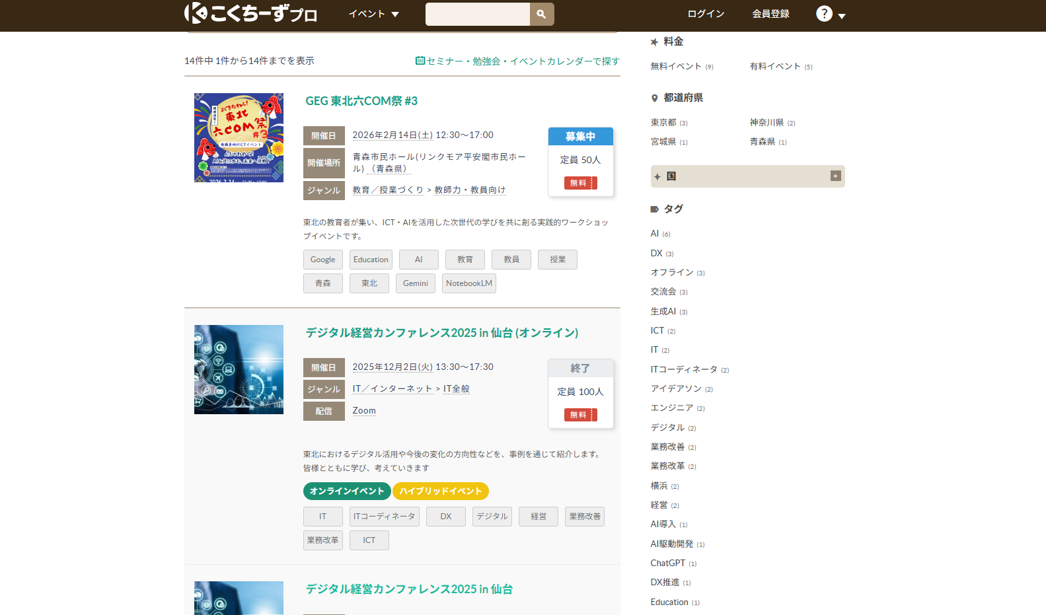This screenshot has height=615, width=1046.
Task: Click the calendar icon beside セミナー link
Action: pos(420,61)
